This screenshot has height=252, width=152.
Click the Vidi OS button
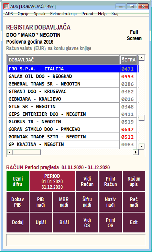87,222
